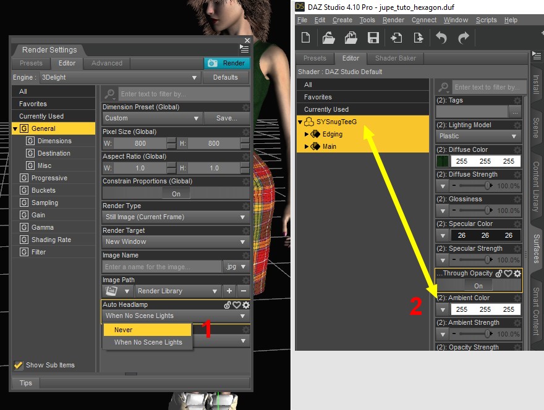
Task: Click the Through Opacity gear settings icon
Action: [517, 274]
